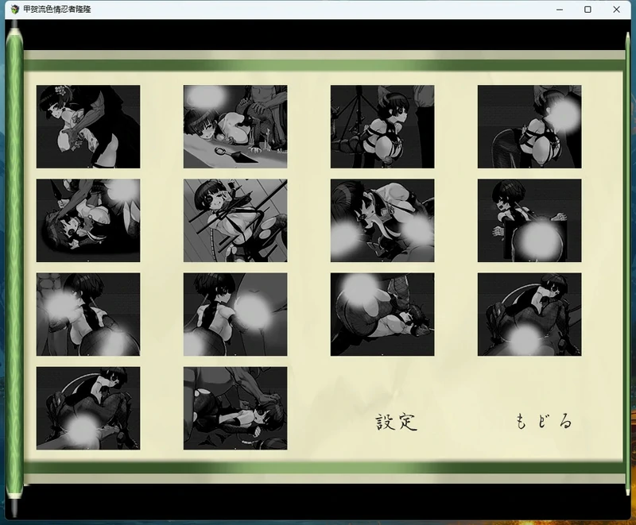Open gallery thumbnail in row one, column four
The width and height of the screenshot is (636, 525).
529,127
